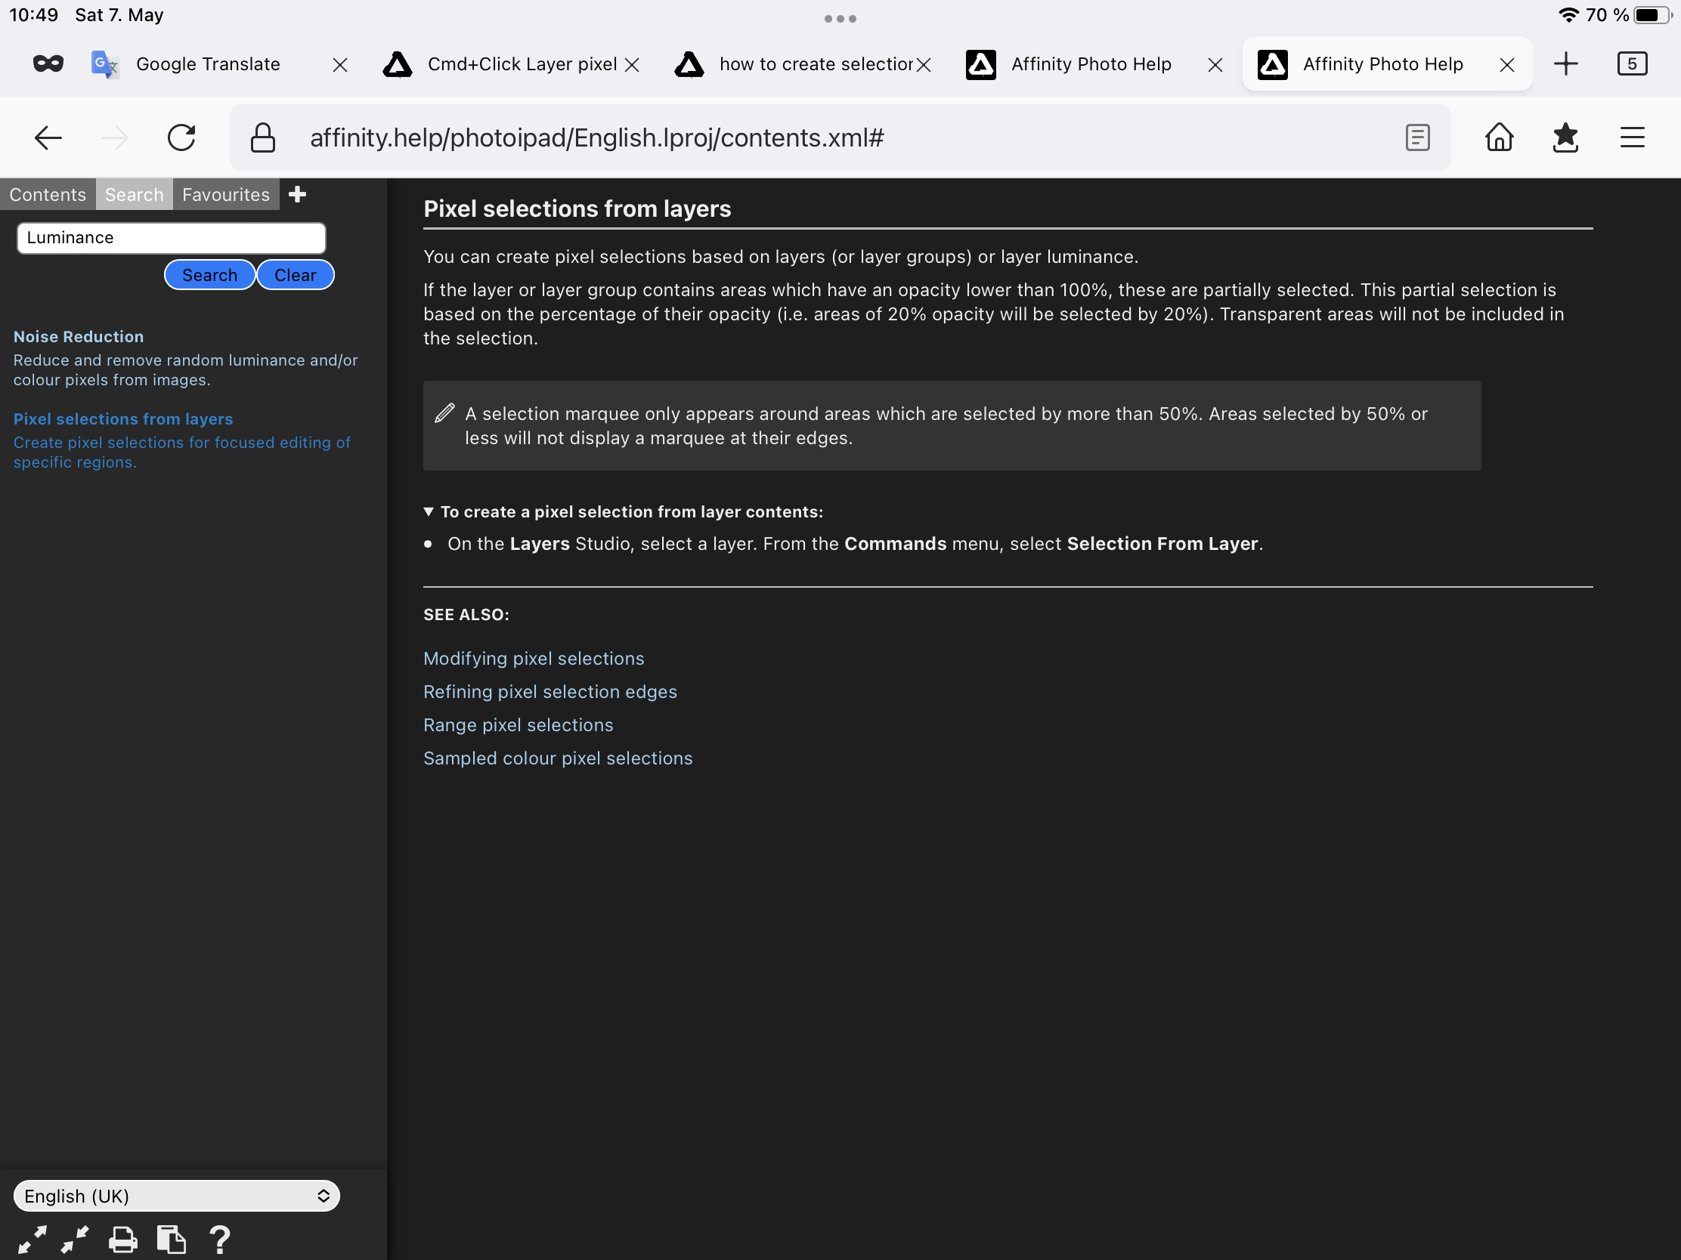
Task: Tap the Wi-Fi status icon
Action: pyautogui.click(x=1568, y=15)
